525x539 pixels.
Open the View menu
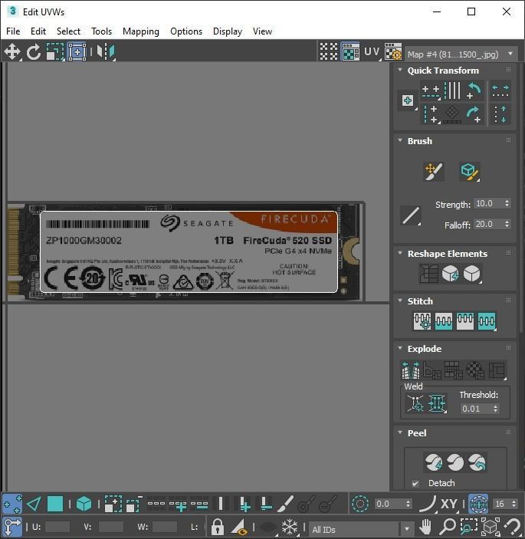[262, 31]
